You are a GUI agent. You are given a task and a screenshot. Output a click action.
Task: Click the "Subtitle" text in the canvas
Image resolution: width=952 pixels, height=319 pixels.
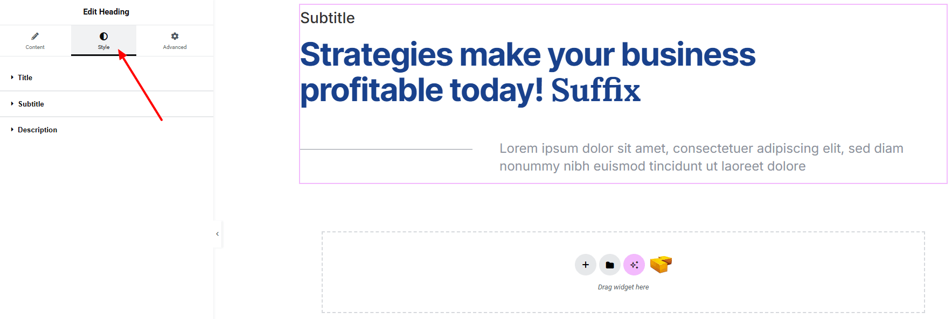pyautogui.click(x=327, y=18)
